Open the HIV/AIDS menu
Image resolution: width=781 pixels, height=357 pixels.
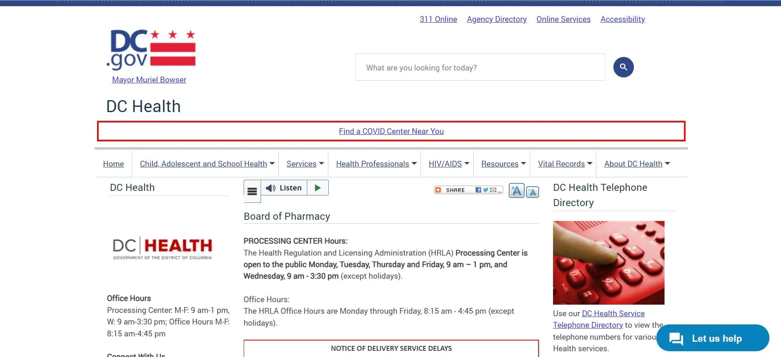point(449,164)
